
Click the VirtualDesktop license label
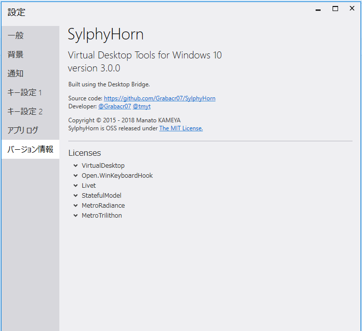[x=103, y=166]
